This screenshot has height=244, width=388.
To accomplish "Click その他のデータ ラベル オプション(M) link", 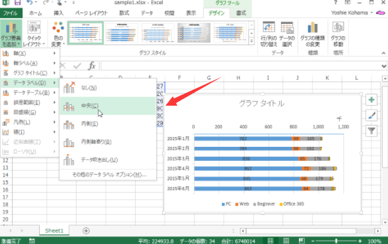I will [109, 175].
